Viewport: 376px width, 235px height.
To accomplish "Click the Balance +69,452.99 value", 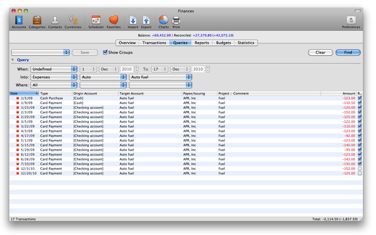I will coord(161,35).
